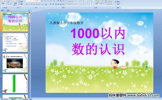Click Reset slide (重设) command
This screenshot has width=162, height=100.
21,2
